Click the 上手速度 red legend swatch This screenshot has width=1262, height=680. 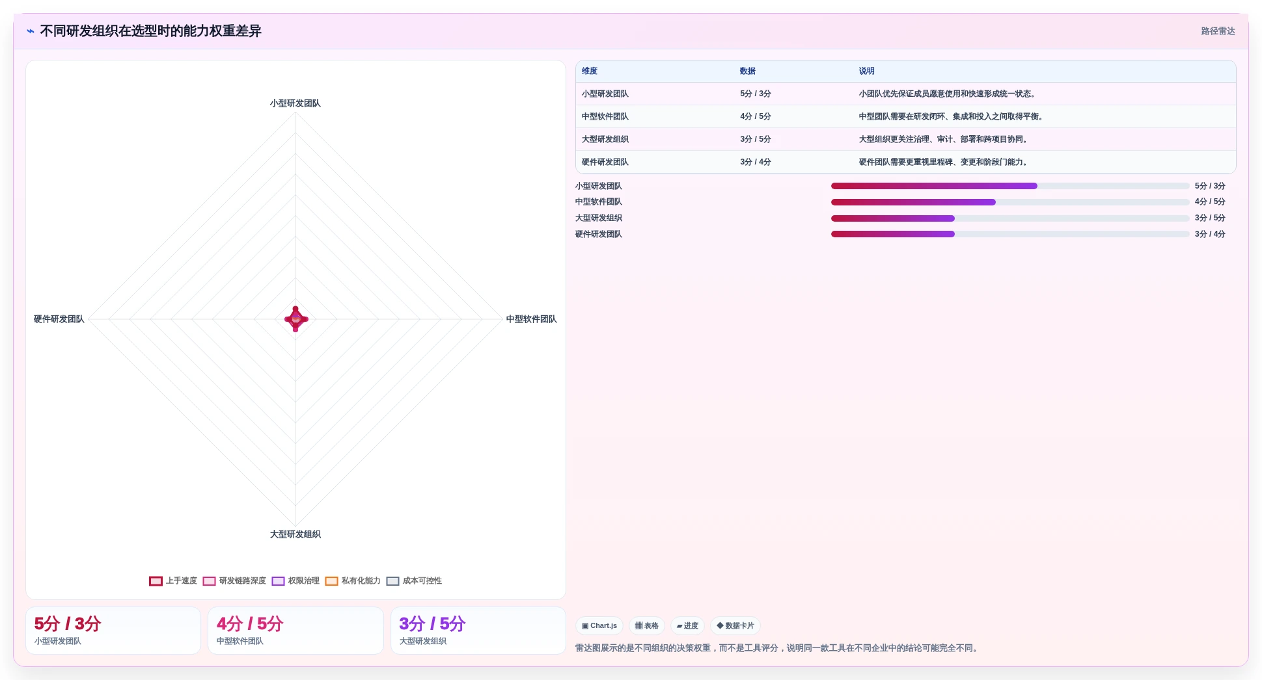pyautogui.click(x=156, y=581)
